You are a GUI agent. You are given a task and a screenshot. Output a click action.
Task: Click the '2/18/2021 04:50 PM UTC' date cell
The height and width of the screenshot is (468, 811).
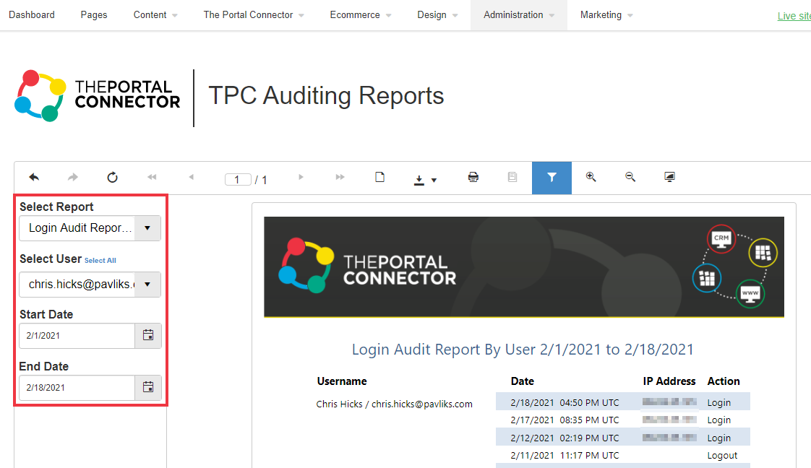coord(565,402)
